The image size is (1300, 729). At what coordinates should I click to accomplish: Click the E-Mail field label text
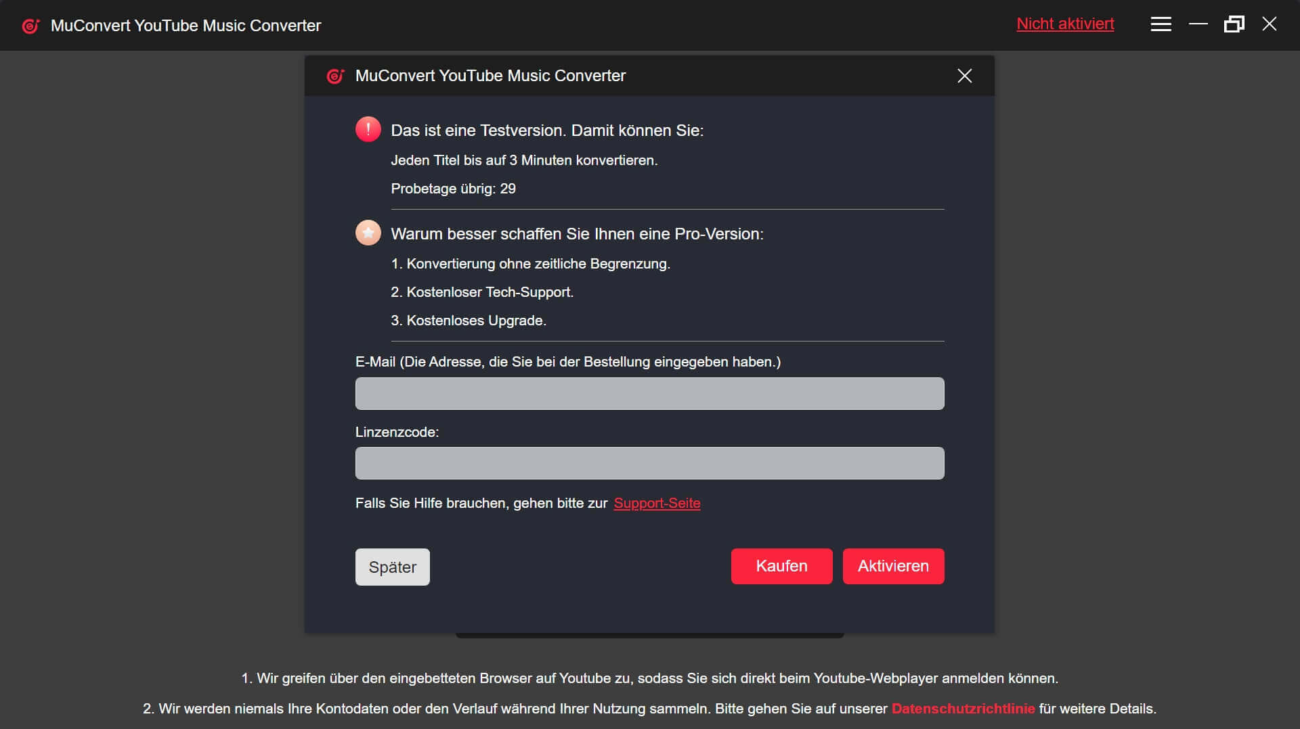(568, 362)
